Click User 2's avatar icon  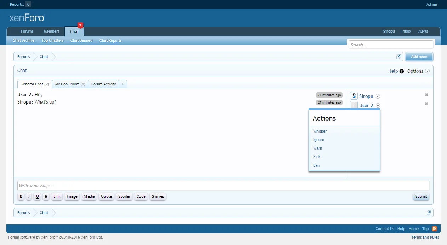[x=354, y=105]
